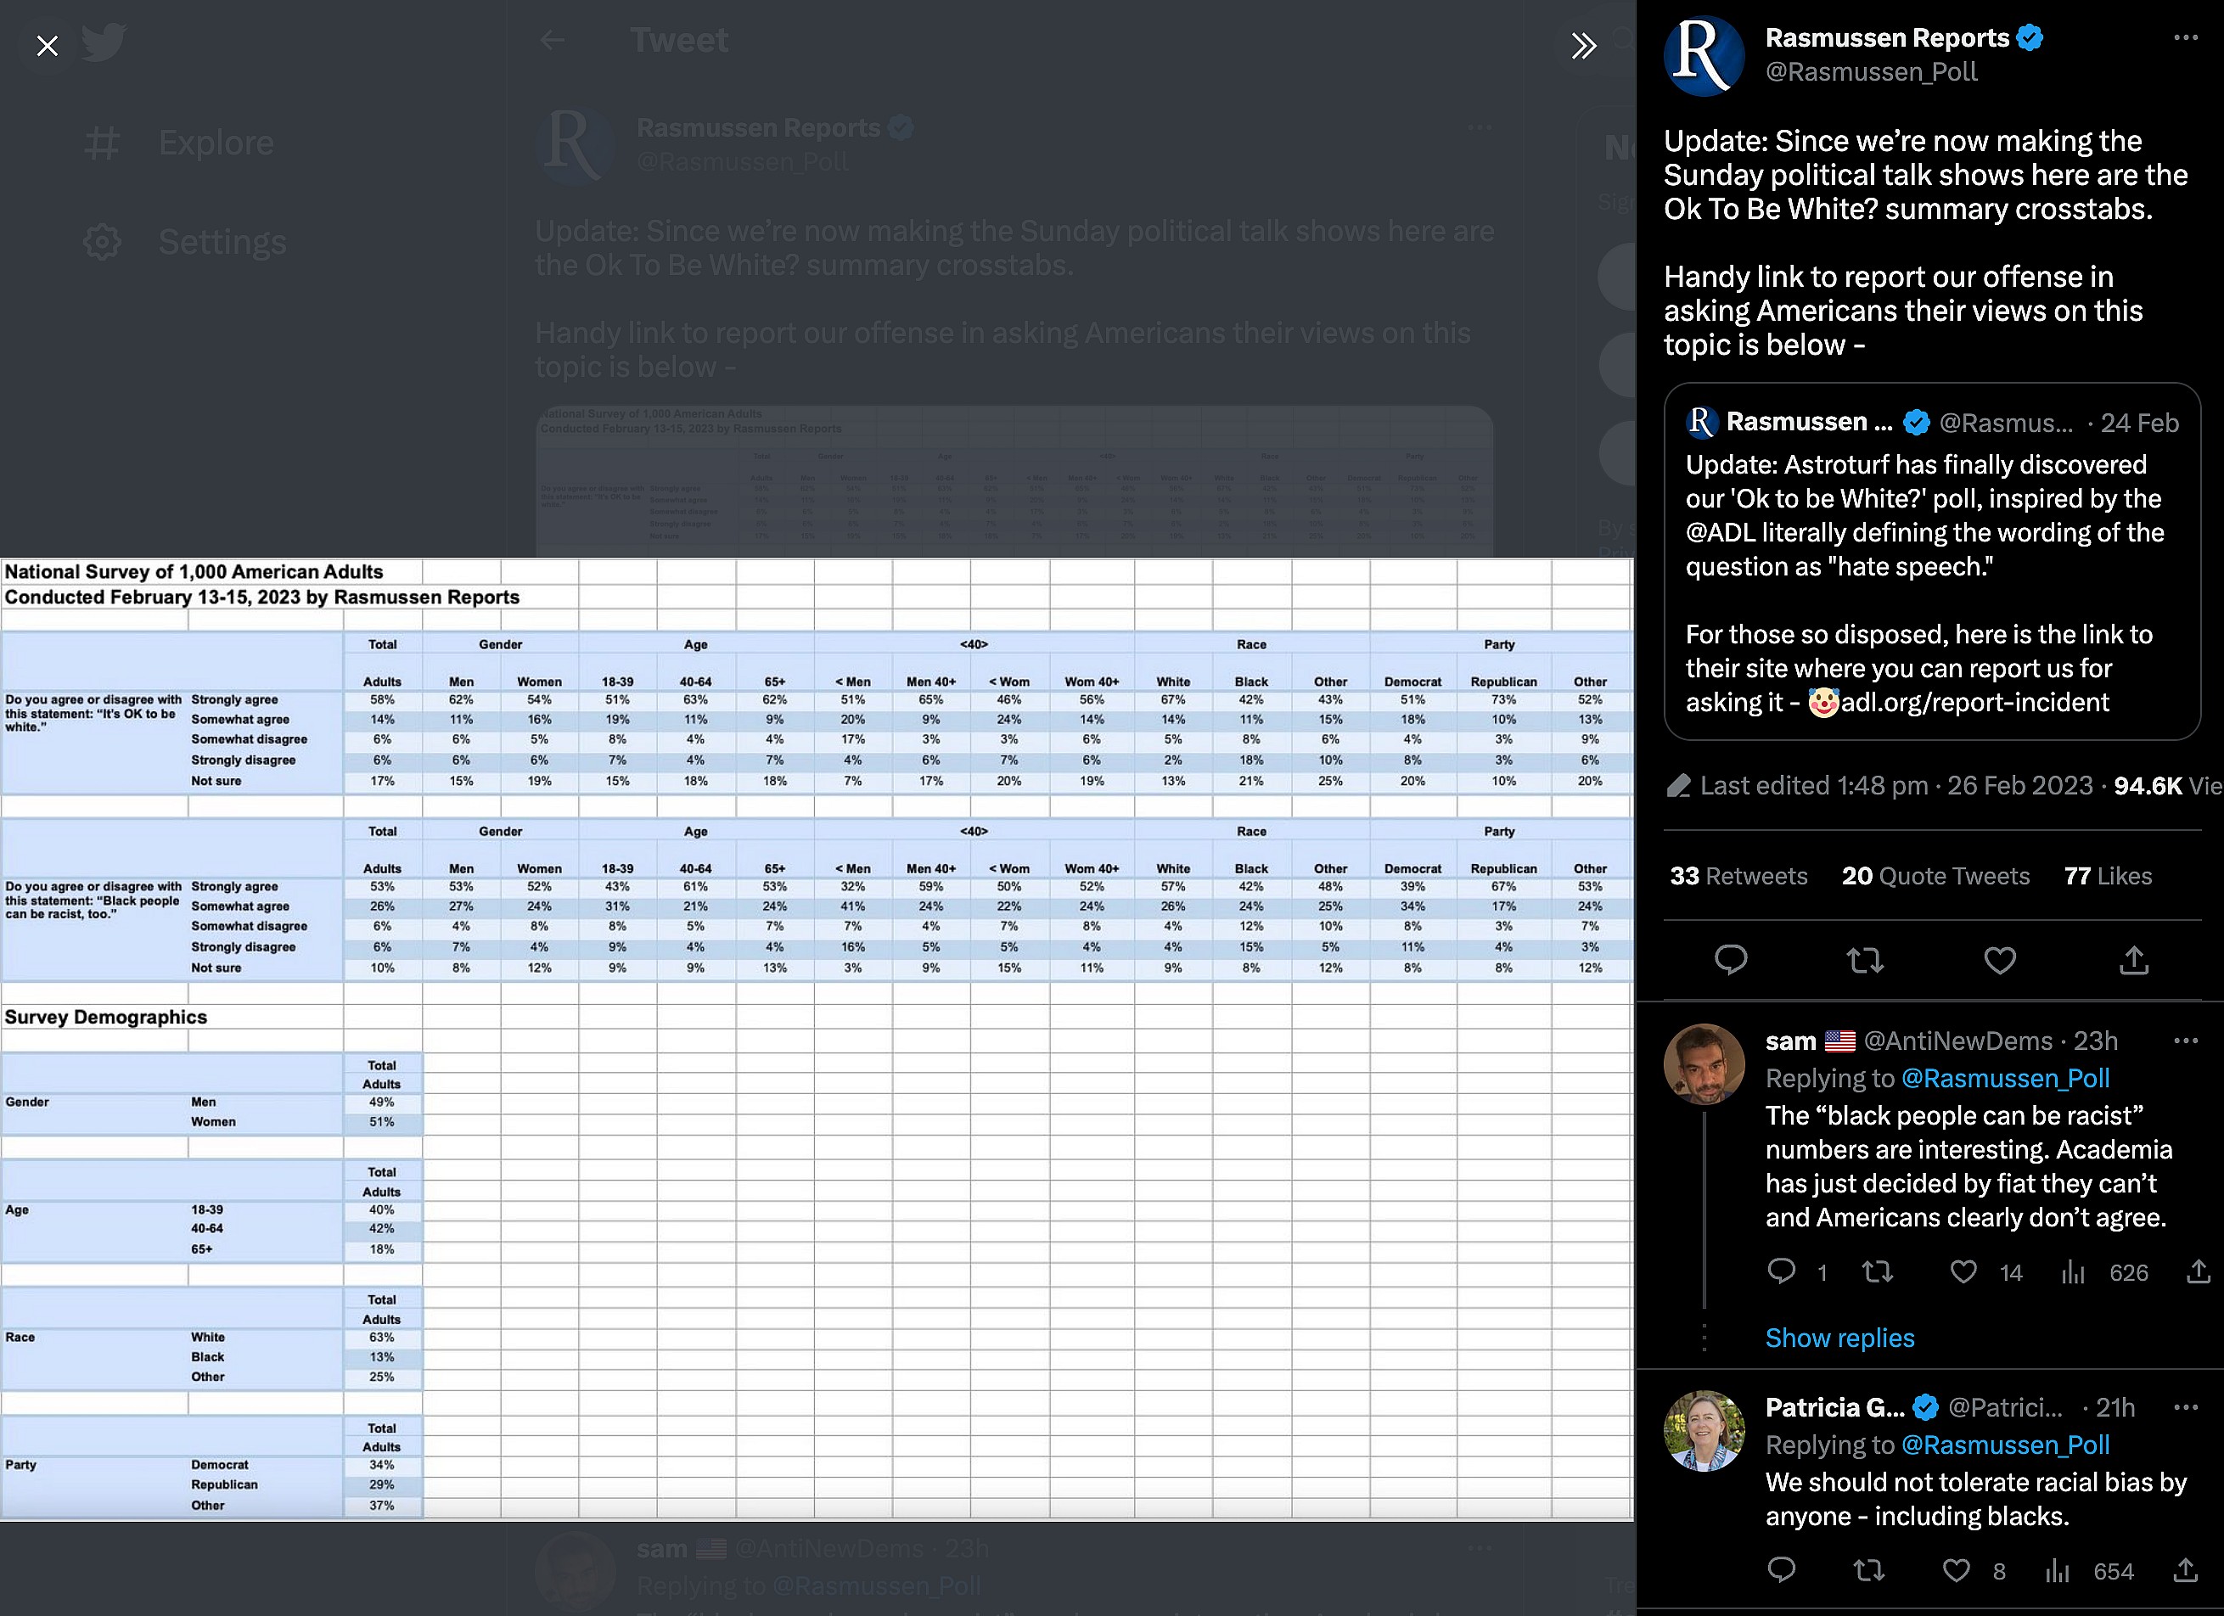This screenshot has height=1616, width=2224.
Task: Retweet the main Rasmussen Reports tweet
Action: (x=1865, y=960)
